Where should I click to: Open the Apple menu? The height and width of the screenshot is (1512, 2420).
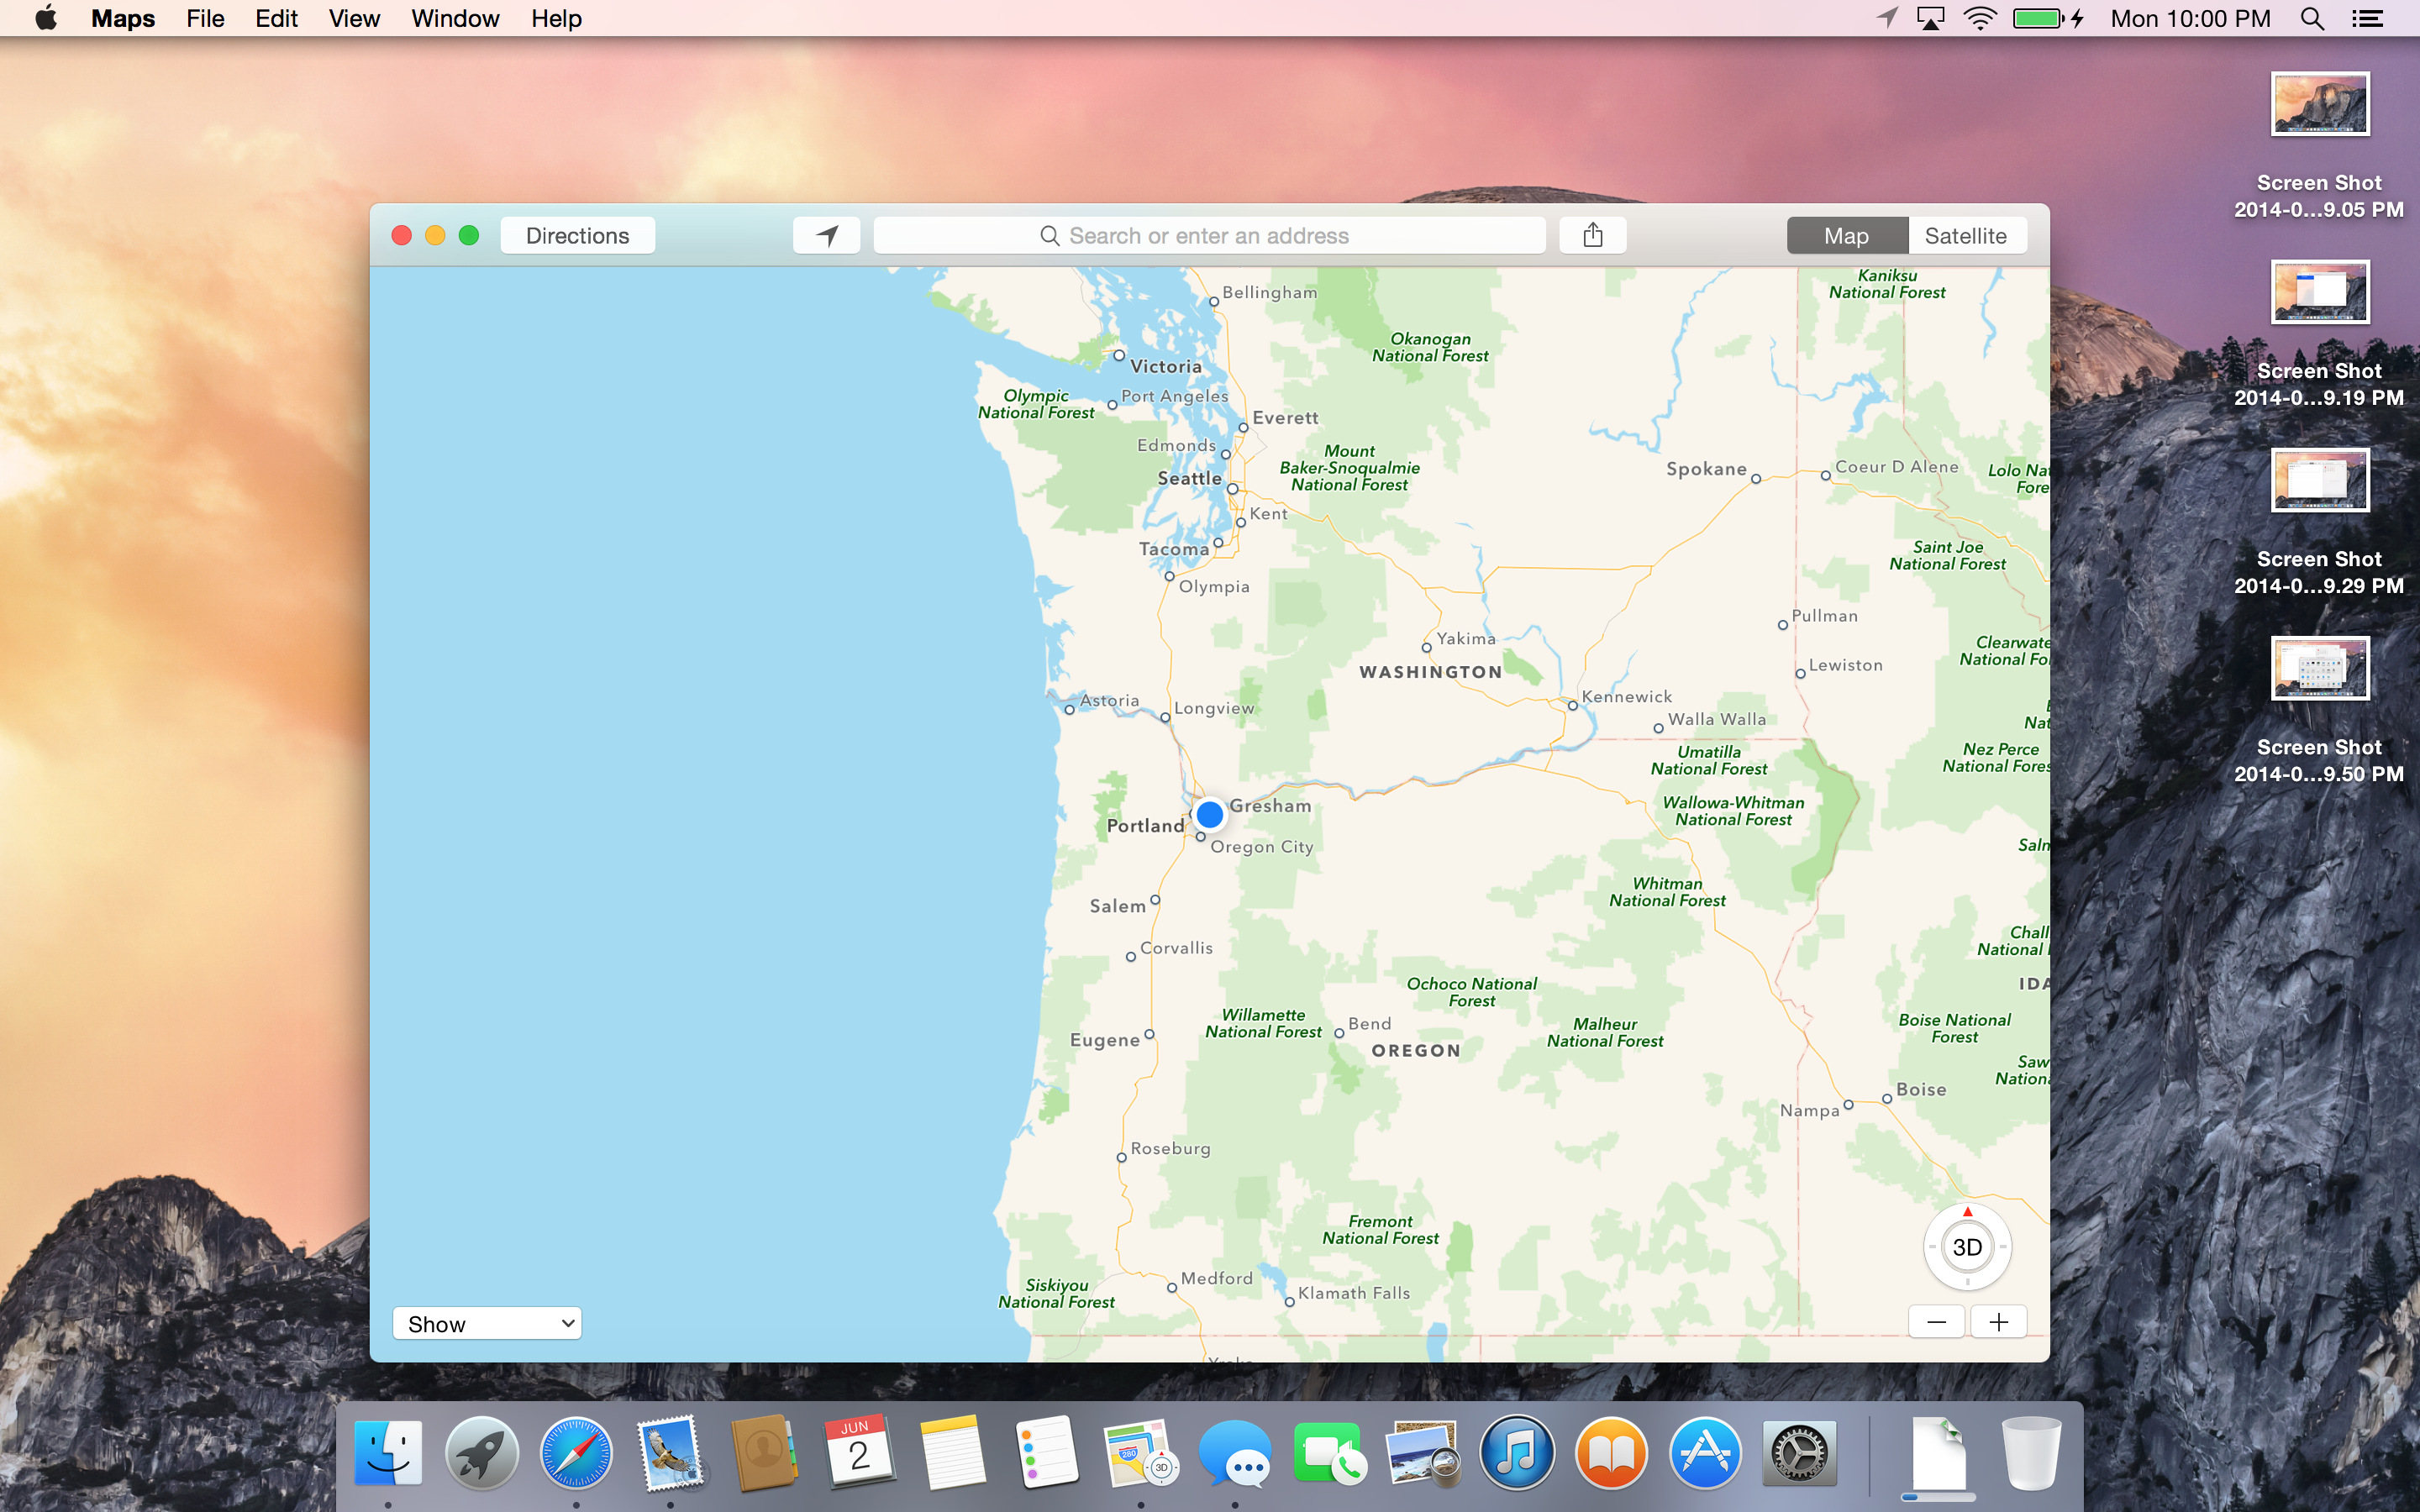point(46,18)
